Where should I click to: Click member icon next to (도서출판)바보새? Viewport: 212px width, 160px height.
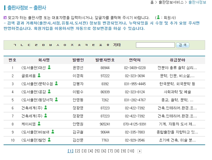click(53, 132)
